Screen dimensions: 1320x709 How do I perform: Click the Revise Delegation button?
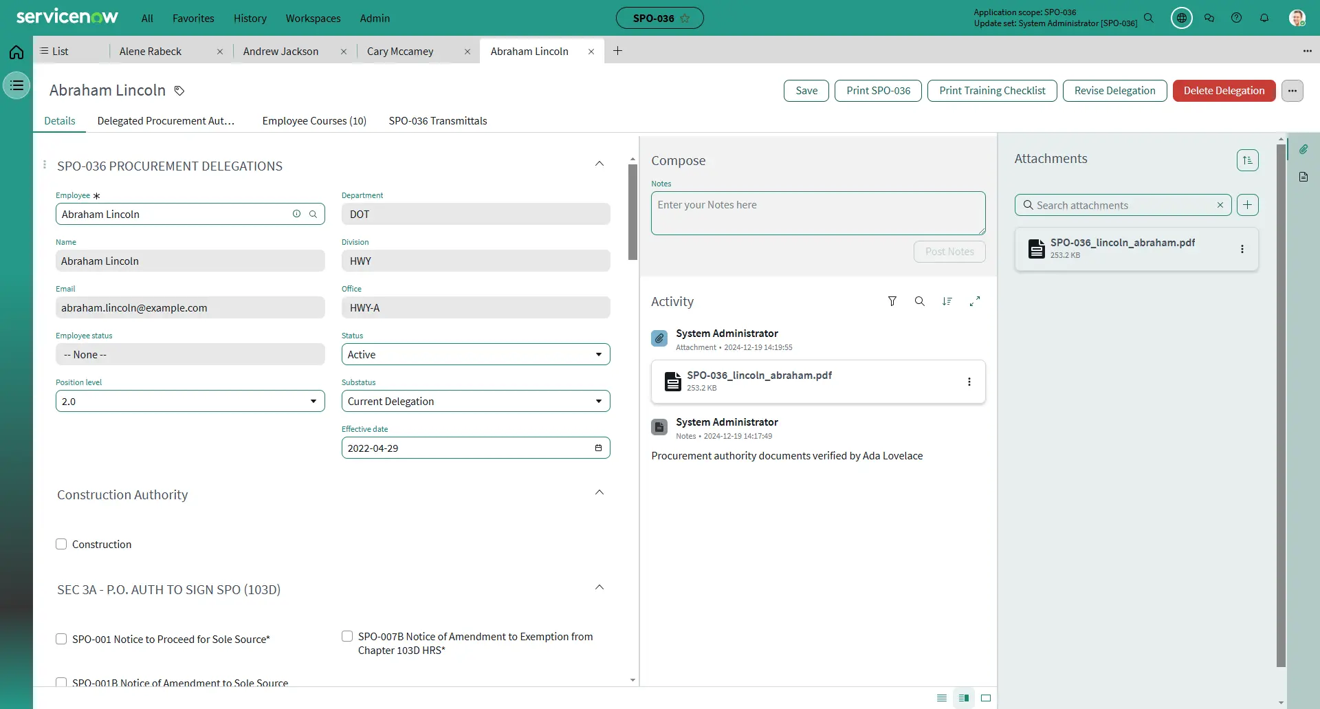(x=1114, y=91)
